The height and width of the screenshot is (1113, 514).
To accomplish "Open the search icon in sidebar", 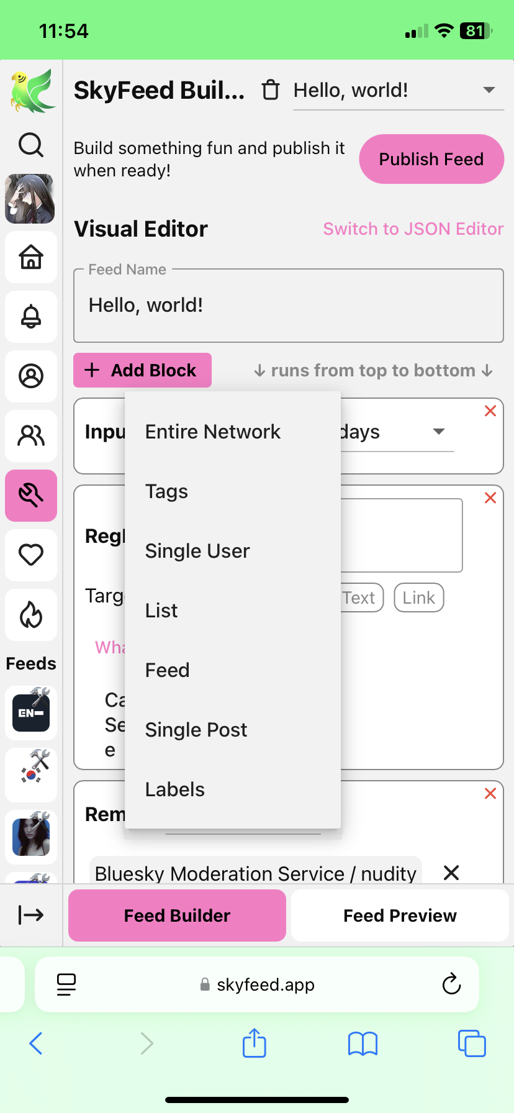I will (31, 145).
